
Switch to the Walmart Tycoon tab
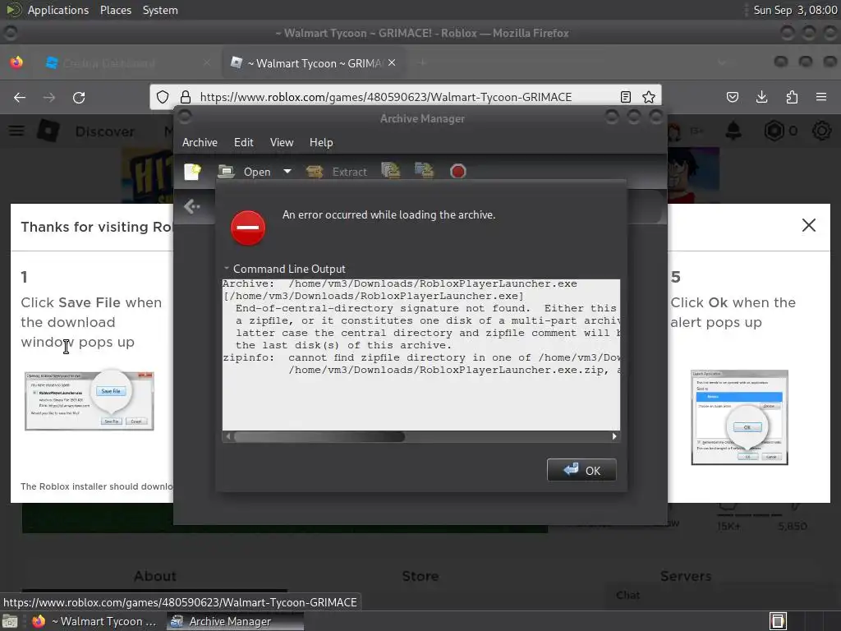314,63
